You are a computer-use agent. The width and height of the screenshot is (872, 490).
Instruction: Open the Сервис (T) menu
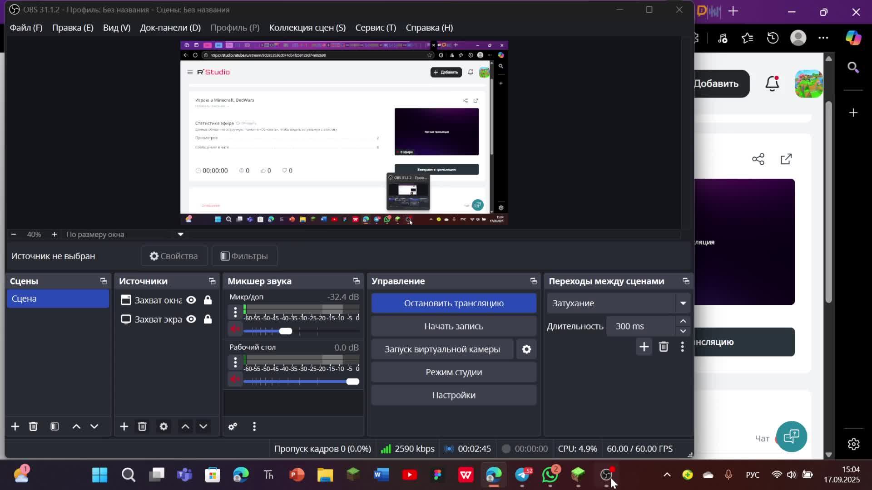[375, 28]
